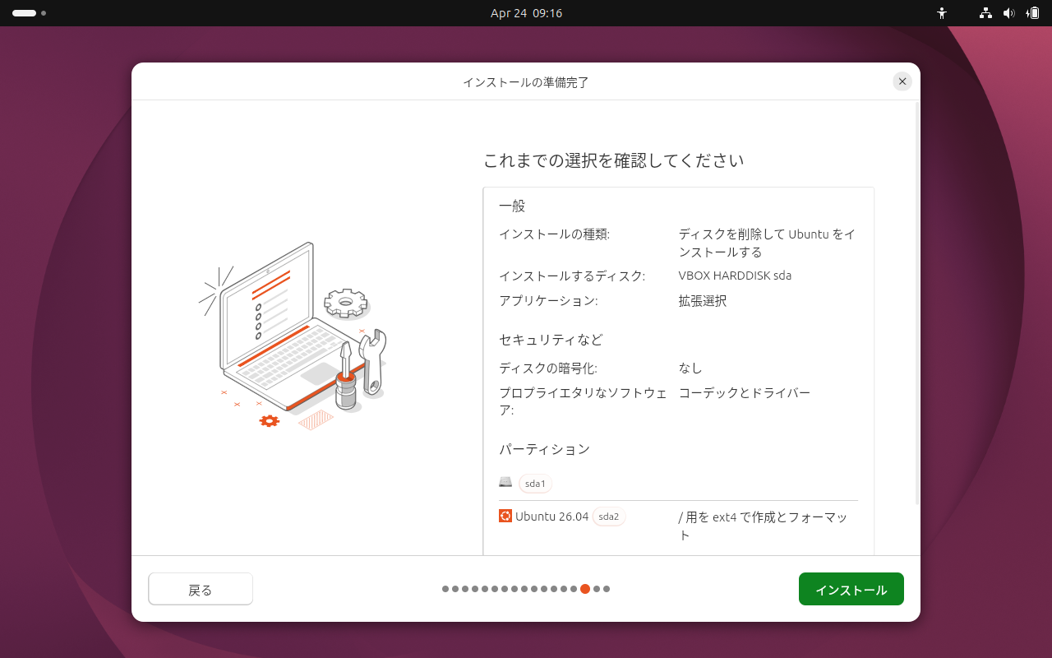The width and height of the screenshot is (1052, 658).
Task: Click the highlighted orange progress dot
Action: coord(585,588)
